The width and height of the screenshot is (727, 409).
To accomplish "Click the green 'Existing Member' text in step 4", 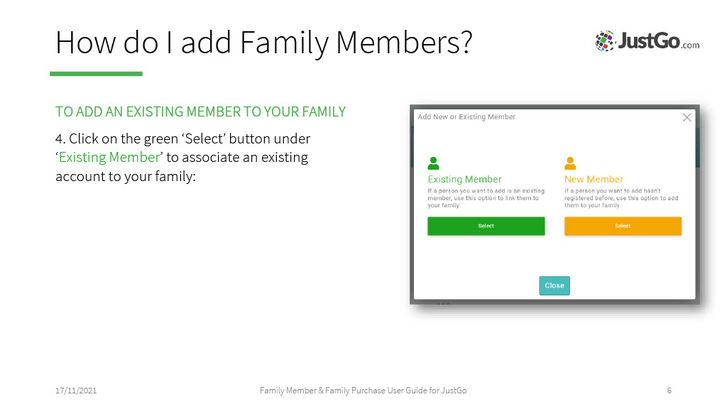I will coord(109,157).
